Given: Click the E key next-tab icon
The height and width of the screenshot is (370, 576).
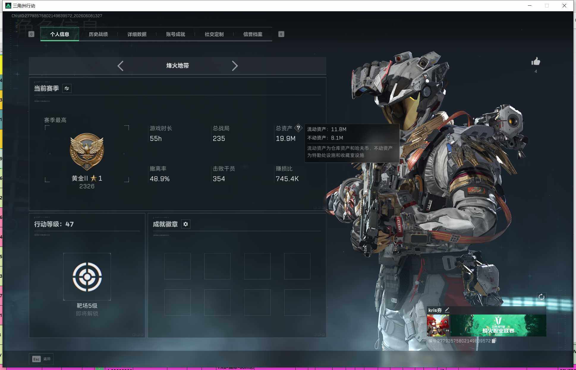Looking at the screenshot, I should (x=281, y=34).
